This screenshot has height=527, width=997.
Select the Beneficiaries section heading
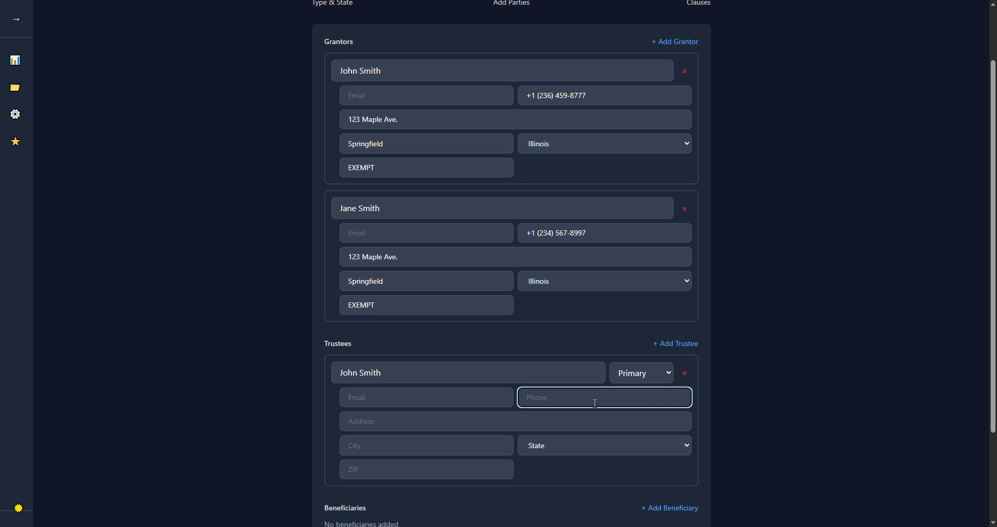(x=345, y=508)
